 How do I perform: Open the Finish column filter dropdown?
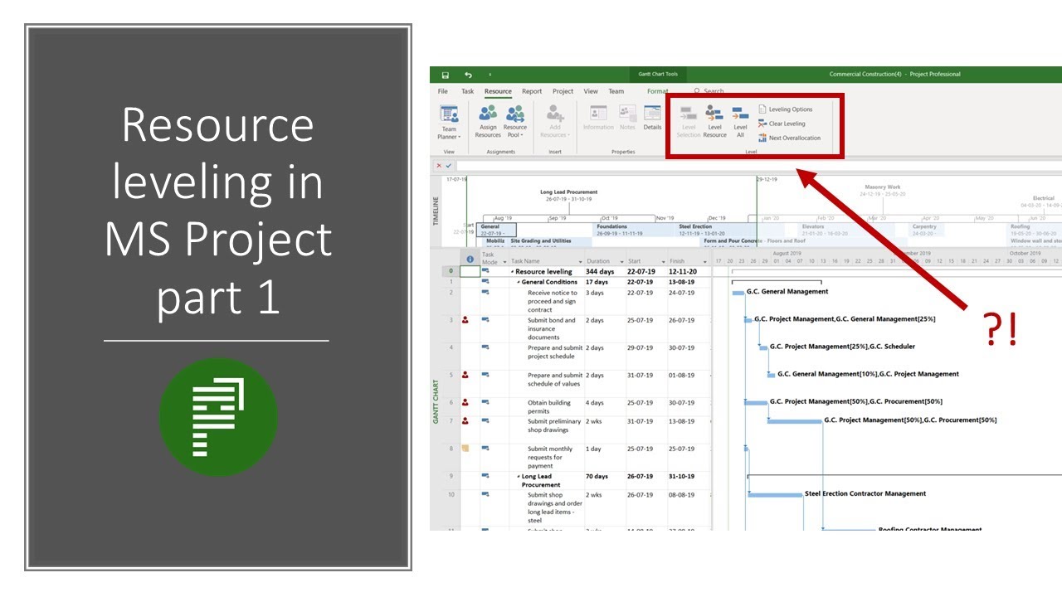[704, 262]
